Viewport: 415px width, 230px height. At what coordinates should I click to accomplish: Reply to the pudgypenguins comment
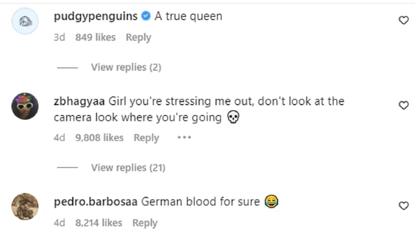(138, 38)
